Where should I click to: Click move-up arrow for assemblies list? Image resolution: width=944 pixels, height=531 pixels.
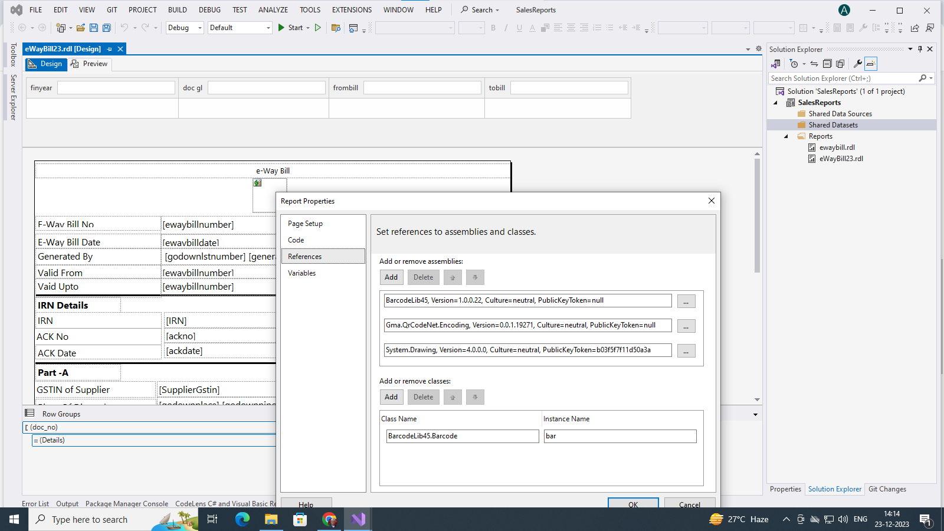point(453,277)
